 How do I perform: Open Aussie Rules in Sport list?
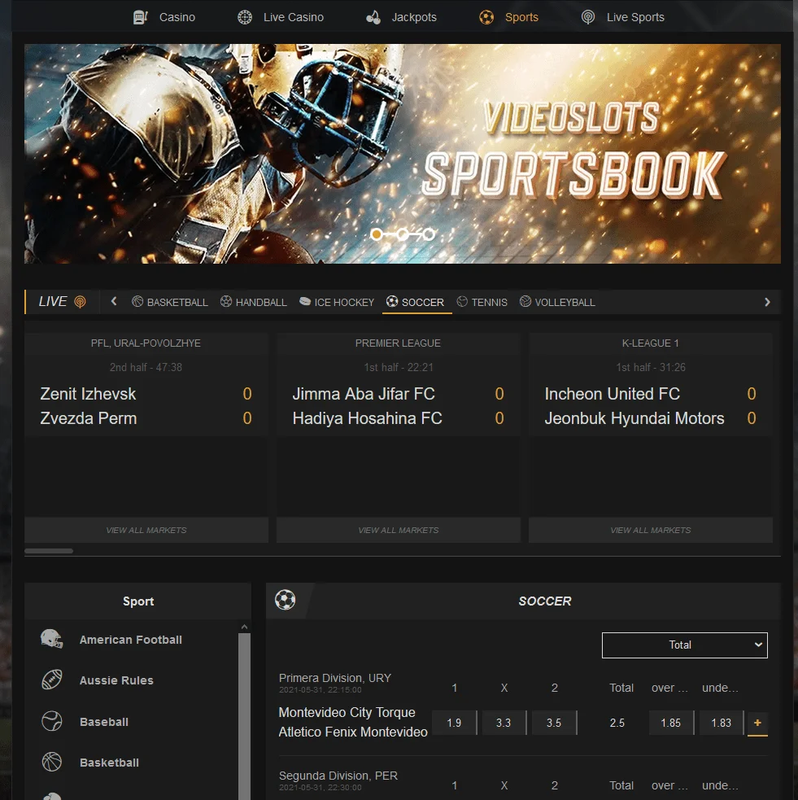tap(116, 680)
